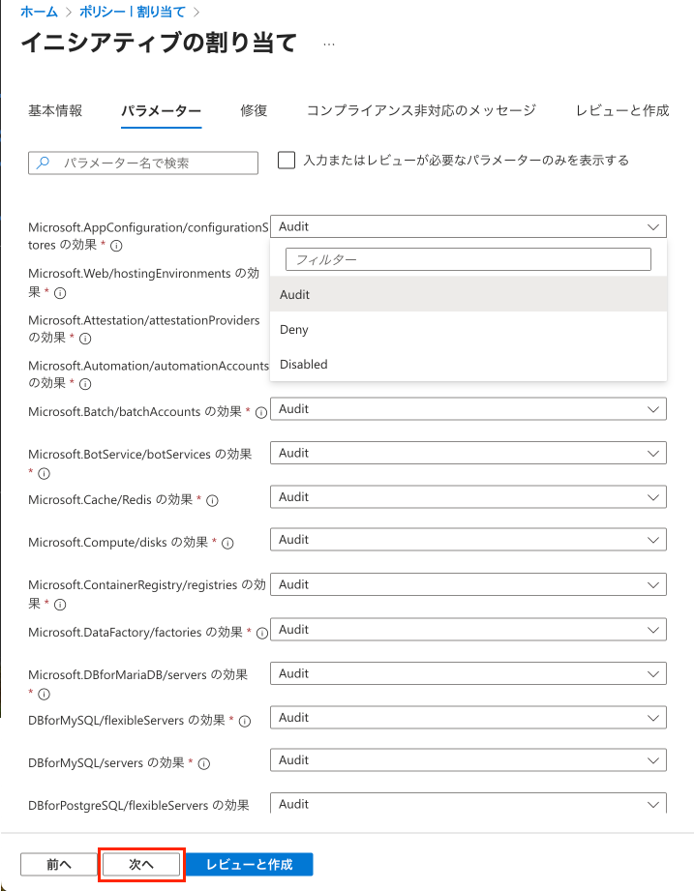The height and width of the screenshot is (891, 694).
Task: Select Deny in the open dropdown list
Action: pyautogui.click(x=468, y=330)
